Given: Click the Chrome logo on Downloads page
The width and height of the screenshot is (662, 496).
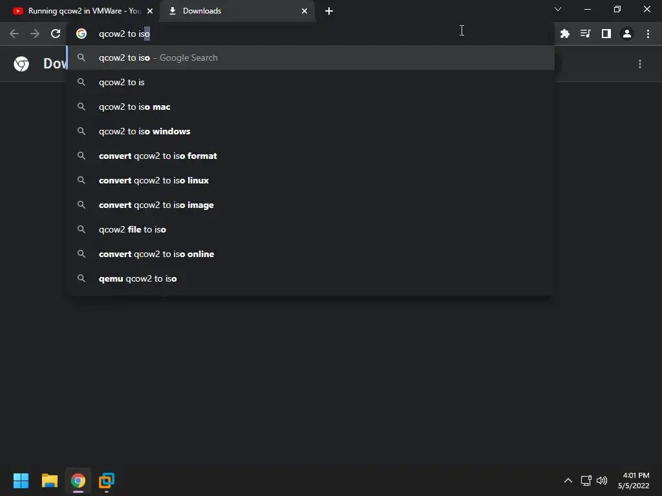Looking at the screenshot, I should coord(21,64).
